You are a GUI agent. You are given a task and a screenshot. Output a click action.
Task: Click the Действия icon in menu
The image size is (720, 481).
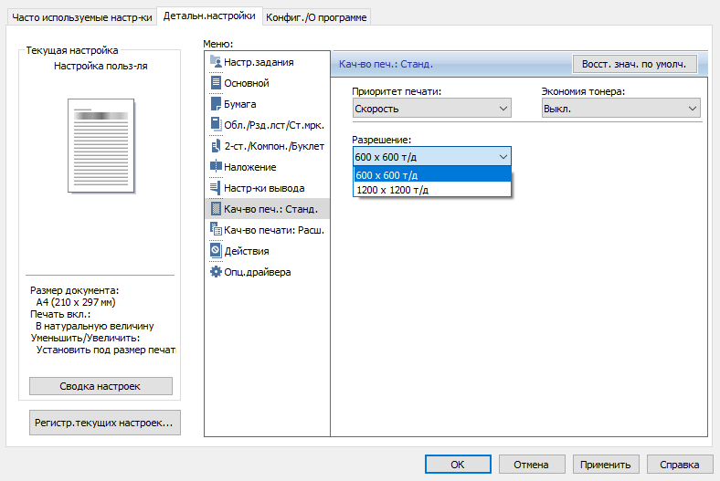coord(217,251)
